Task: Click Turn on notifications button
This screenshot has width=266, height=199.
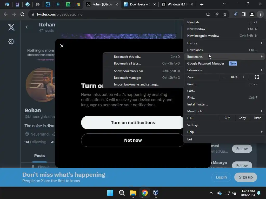Action: pos(133,123)
